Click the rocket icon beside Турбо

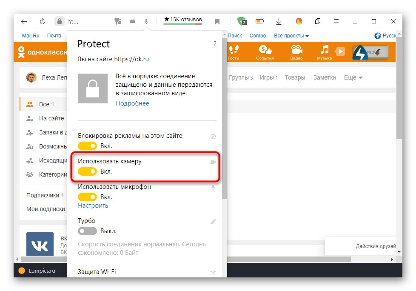(213, 222)
